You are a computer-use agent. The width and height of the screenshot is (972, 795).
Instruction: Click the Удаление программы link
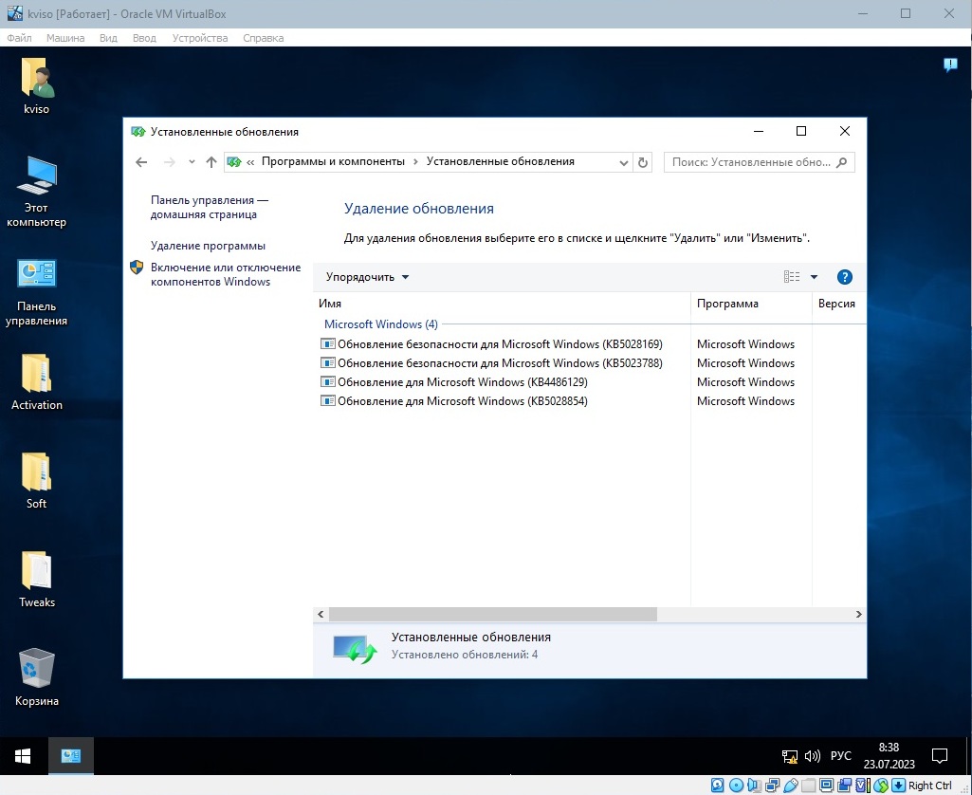point(208,246)
